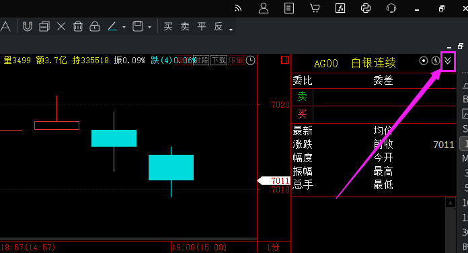Click the 反 reverse position button
468x253 pixels.
pyautogui.click(x=219, y=27)
